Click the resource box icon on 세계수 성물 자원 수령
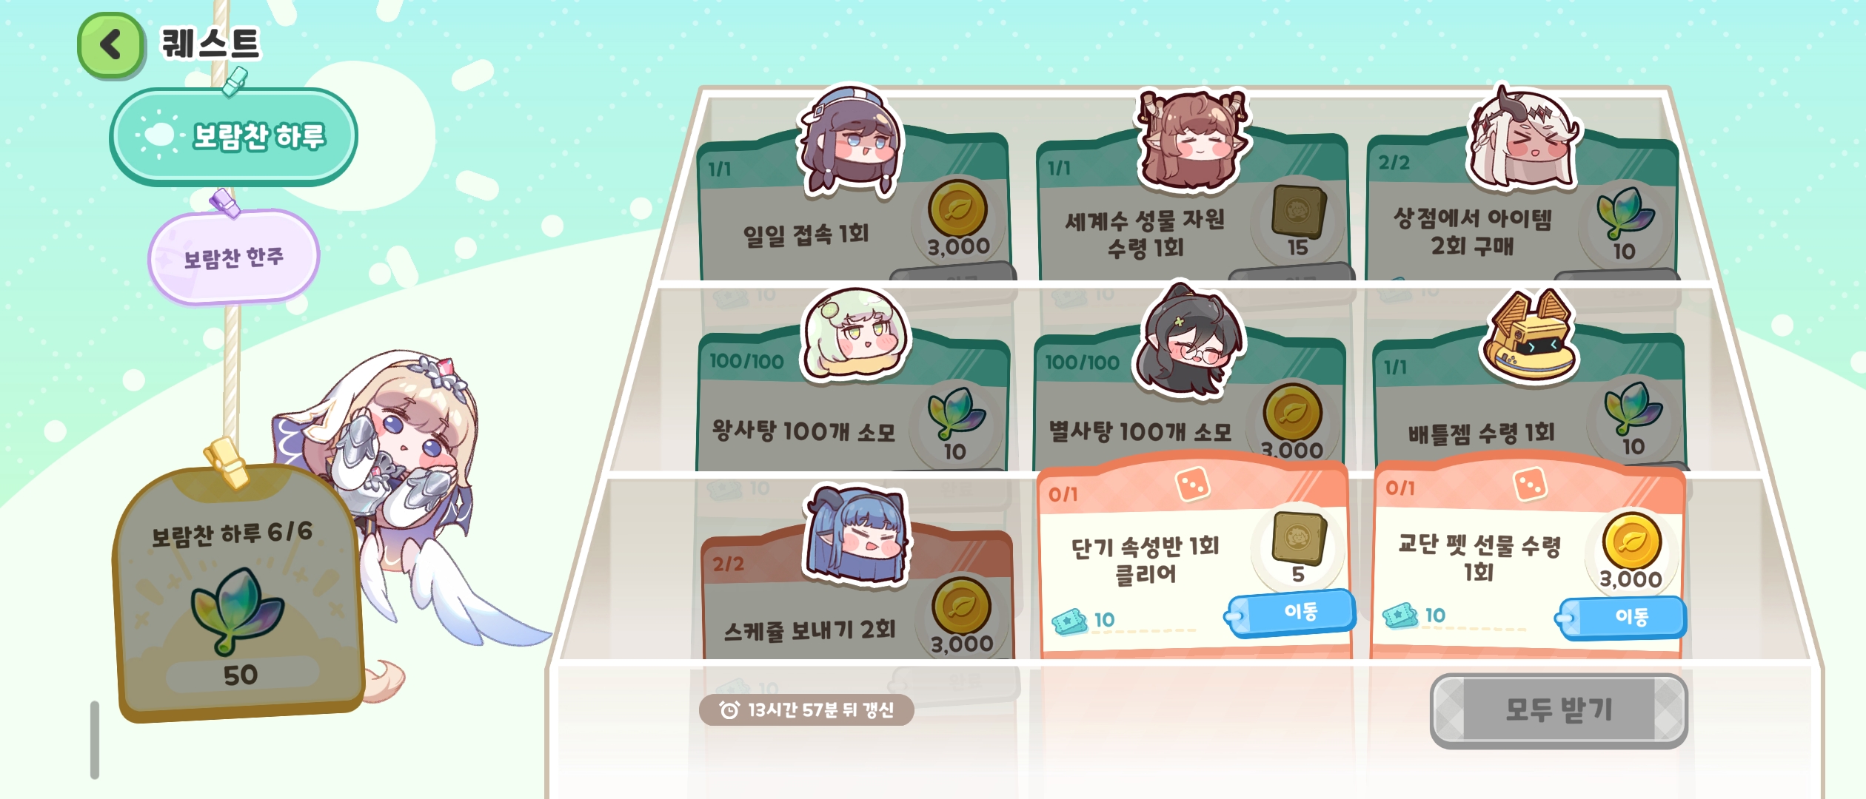 (1299, 210)
